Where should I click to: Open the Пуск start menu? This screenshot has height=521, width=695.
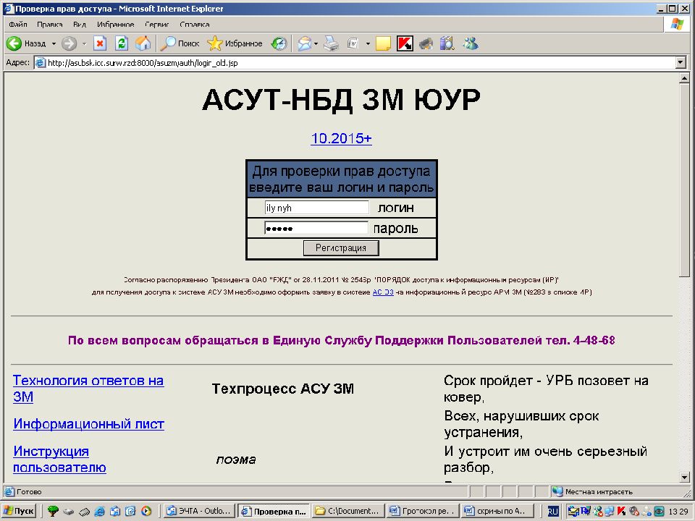pyautogui.click(x=18, y=511)
